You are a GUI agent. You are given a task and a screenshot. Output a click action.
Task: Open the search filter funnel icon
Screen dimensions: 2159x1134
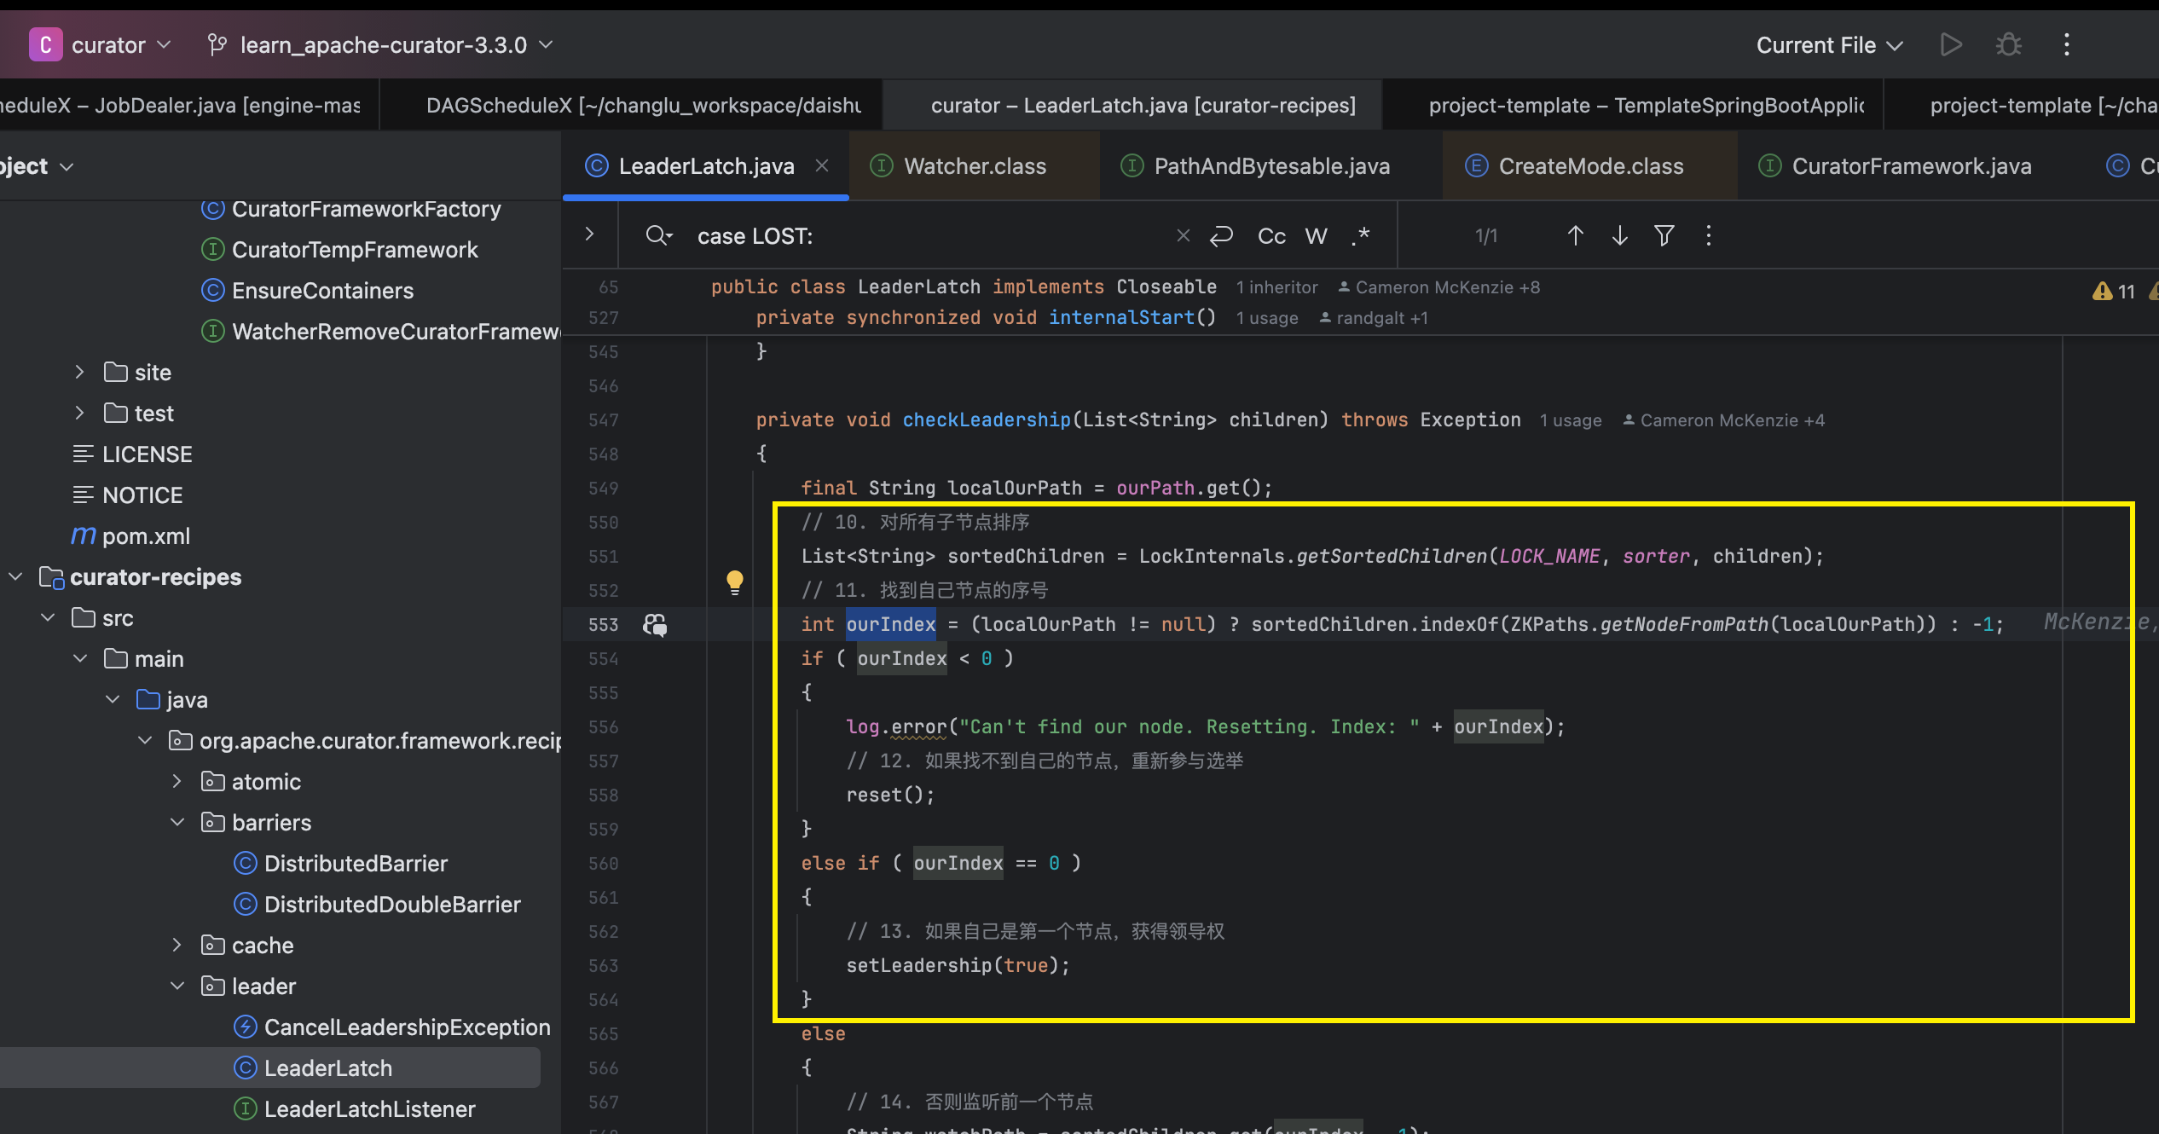coord(1664,235)
